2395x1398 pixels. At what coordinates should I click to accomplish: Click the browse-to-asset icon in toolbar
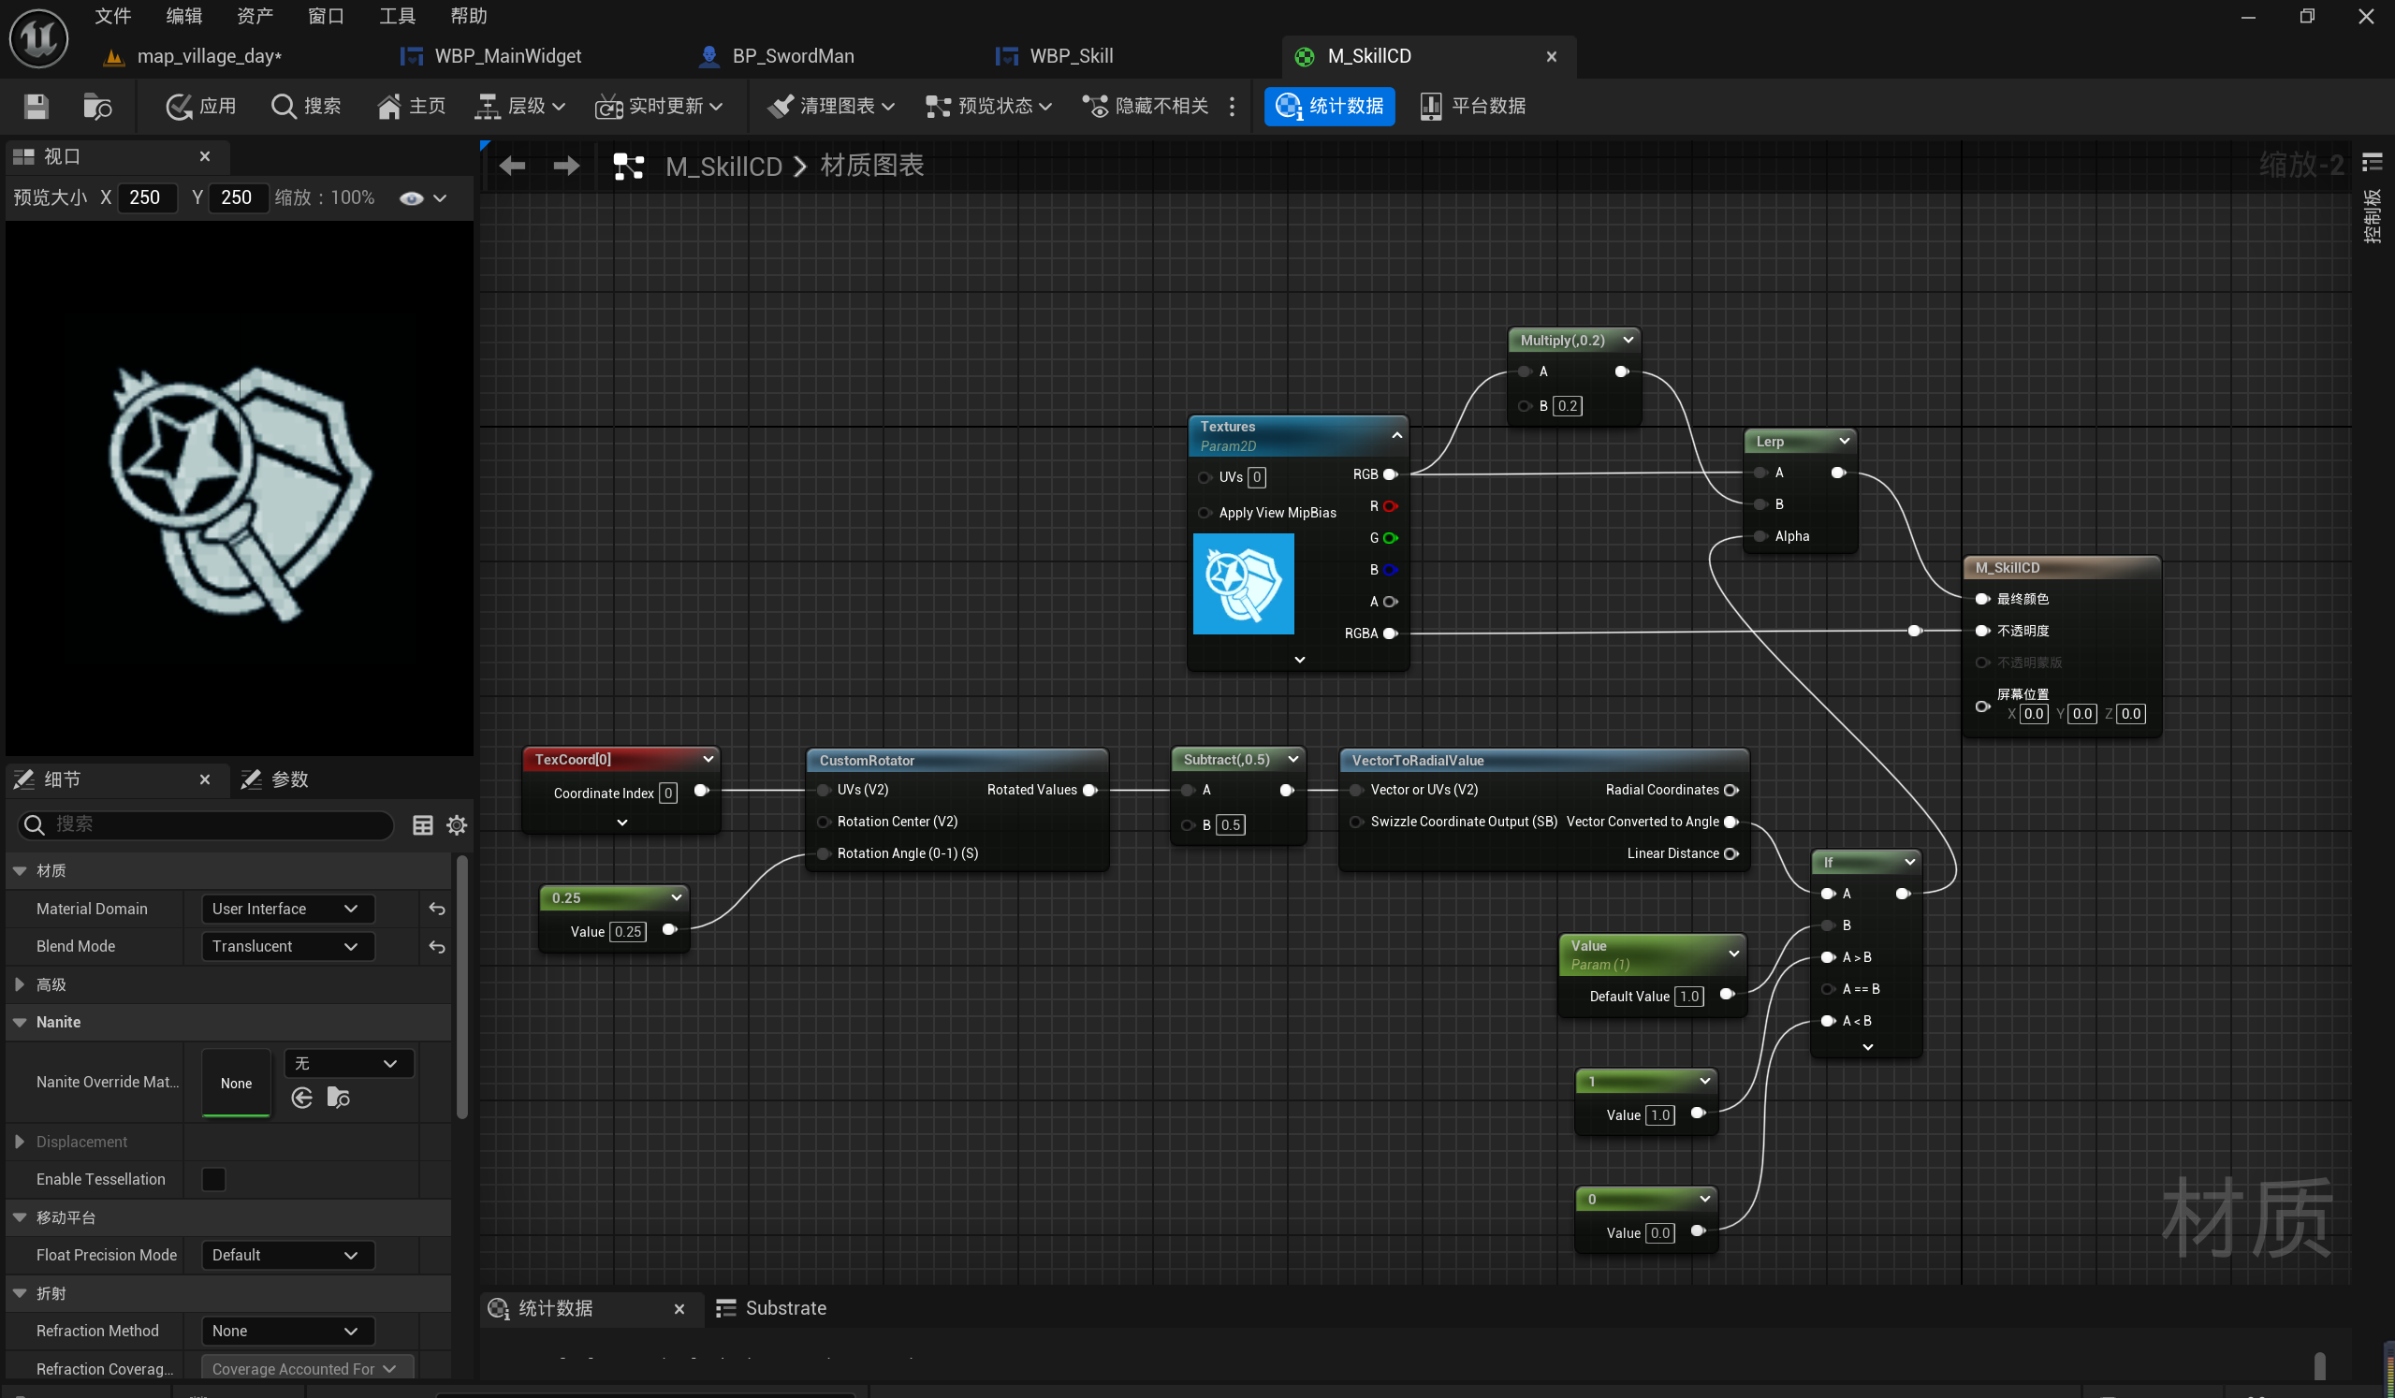coord(97,107)
